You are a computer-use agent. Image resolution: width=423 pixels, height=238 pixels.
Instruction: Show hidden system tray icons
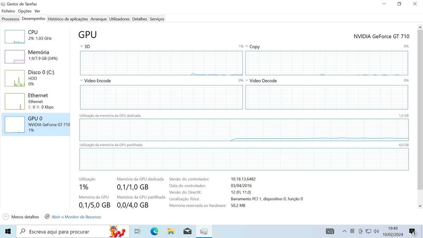[x=344, y=231]
